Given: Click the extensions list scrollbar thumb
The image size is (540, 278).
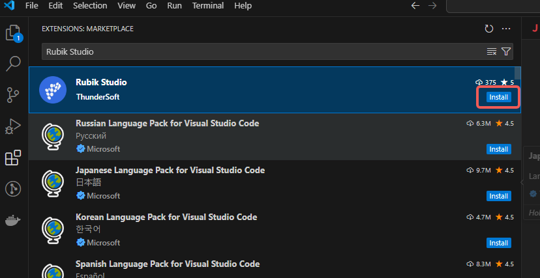Looking at the screenshot, I should tap(517, 73).
